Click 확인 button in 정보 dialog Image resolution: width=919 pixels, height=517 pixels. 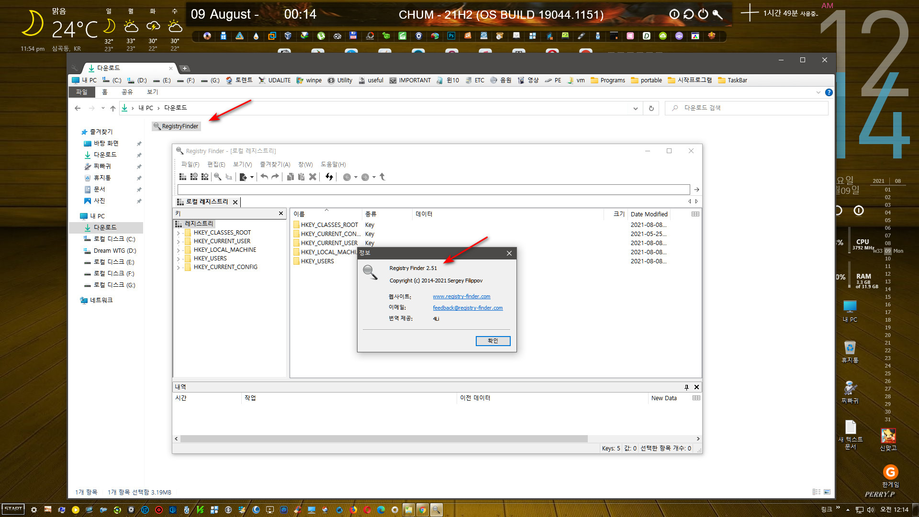point(493,341)
